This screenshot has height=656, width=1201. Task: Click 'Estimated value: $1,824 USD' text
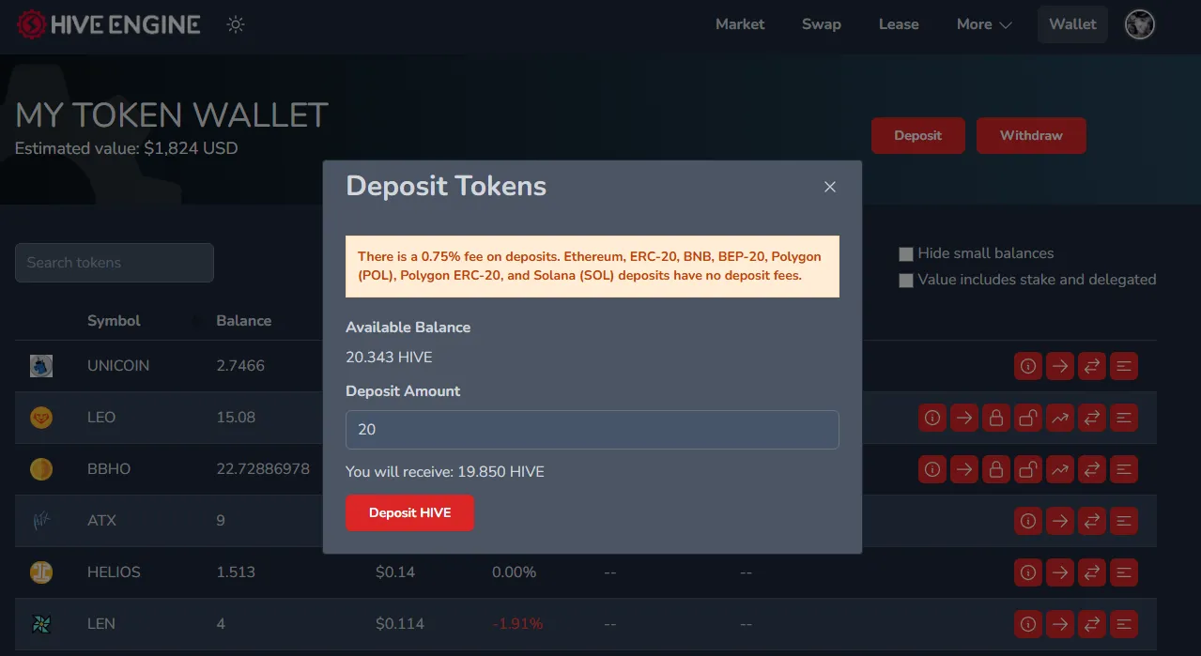[x=127, y=148]
